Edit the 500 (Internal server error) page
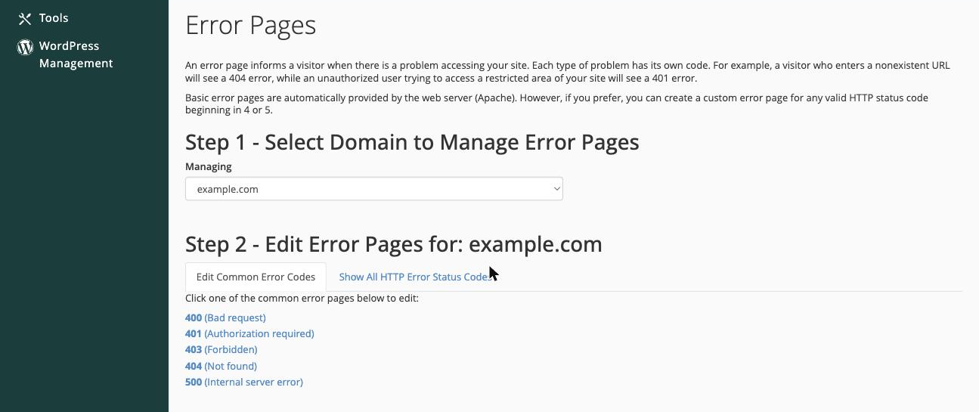 244,382
